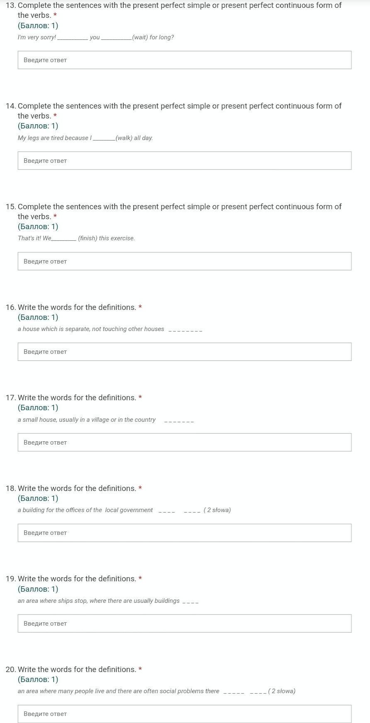Focus the answer field for question 19
Image resolution: width=370 pixels, height=723 pixels.
(x=185, y=624)
